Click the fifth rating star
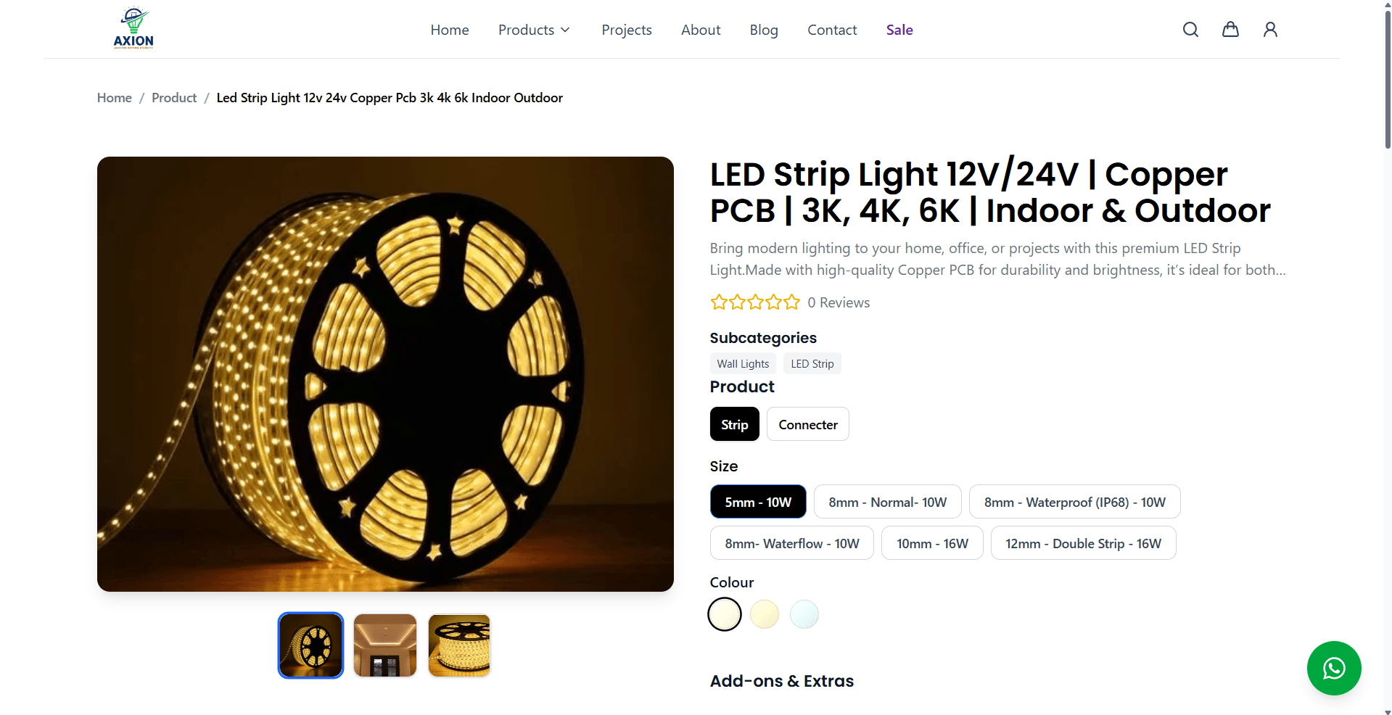This screenshot has width=1392, height=715. pyautogui.click(x=791, y=302)
